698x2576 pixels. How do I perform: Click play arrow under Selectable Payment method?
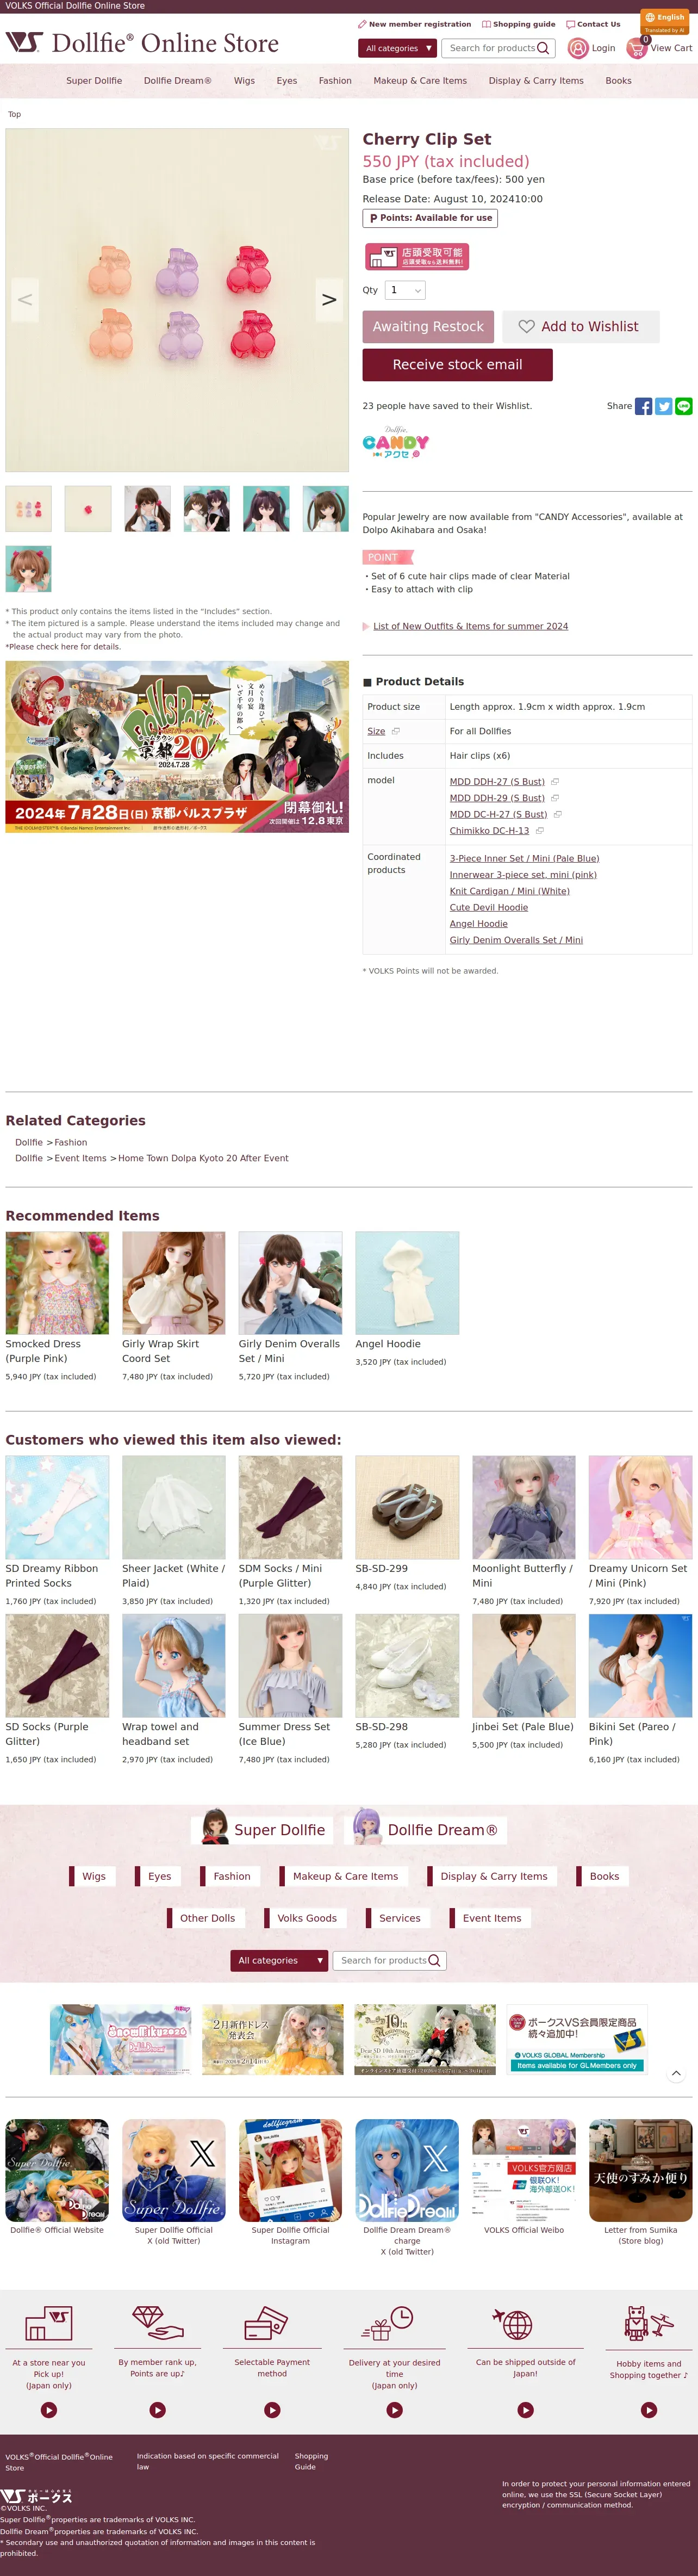click(x=272, y=2410)
